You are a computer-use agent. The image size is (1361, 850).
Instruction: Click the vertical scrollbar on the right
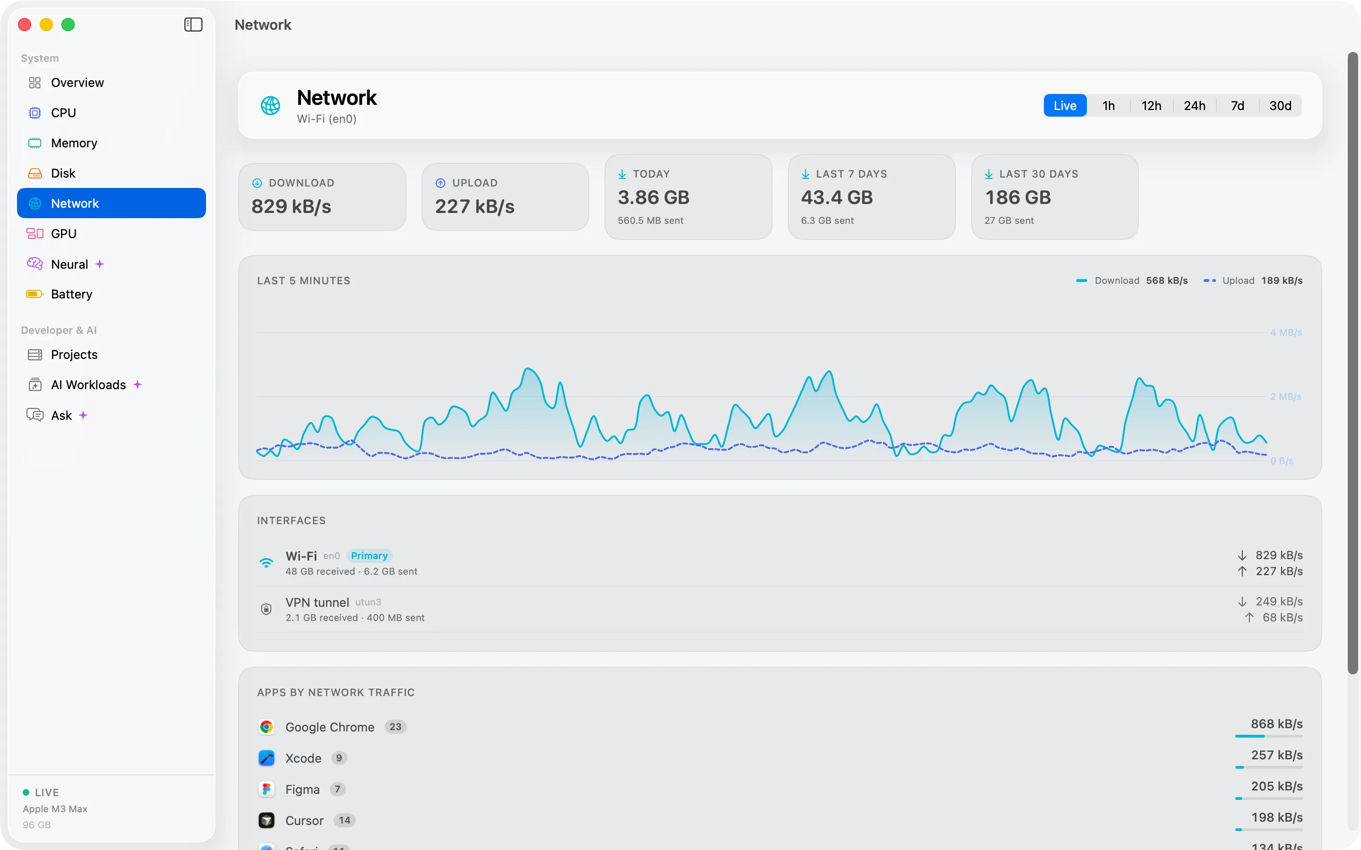(x=1352, y=363)
